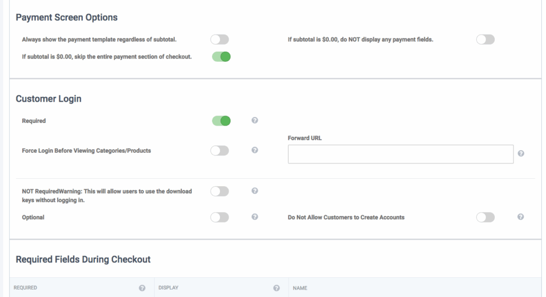This screenshot has width=546, height=297.
Task: Toggle Do Not Allow Customers to Create Accounts
Action: tap(486, 217)
